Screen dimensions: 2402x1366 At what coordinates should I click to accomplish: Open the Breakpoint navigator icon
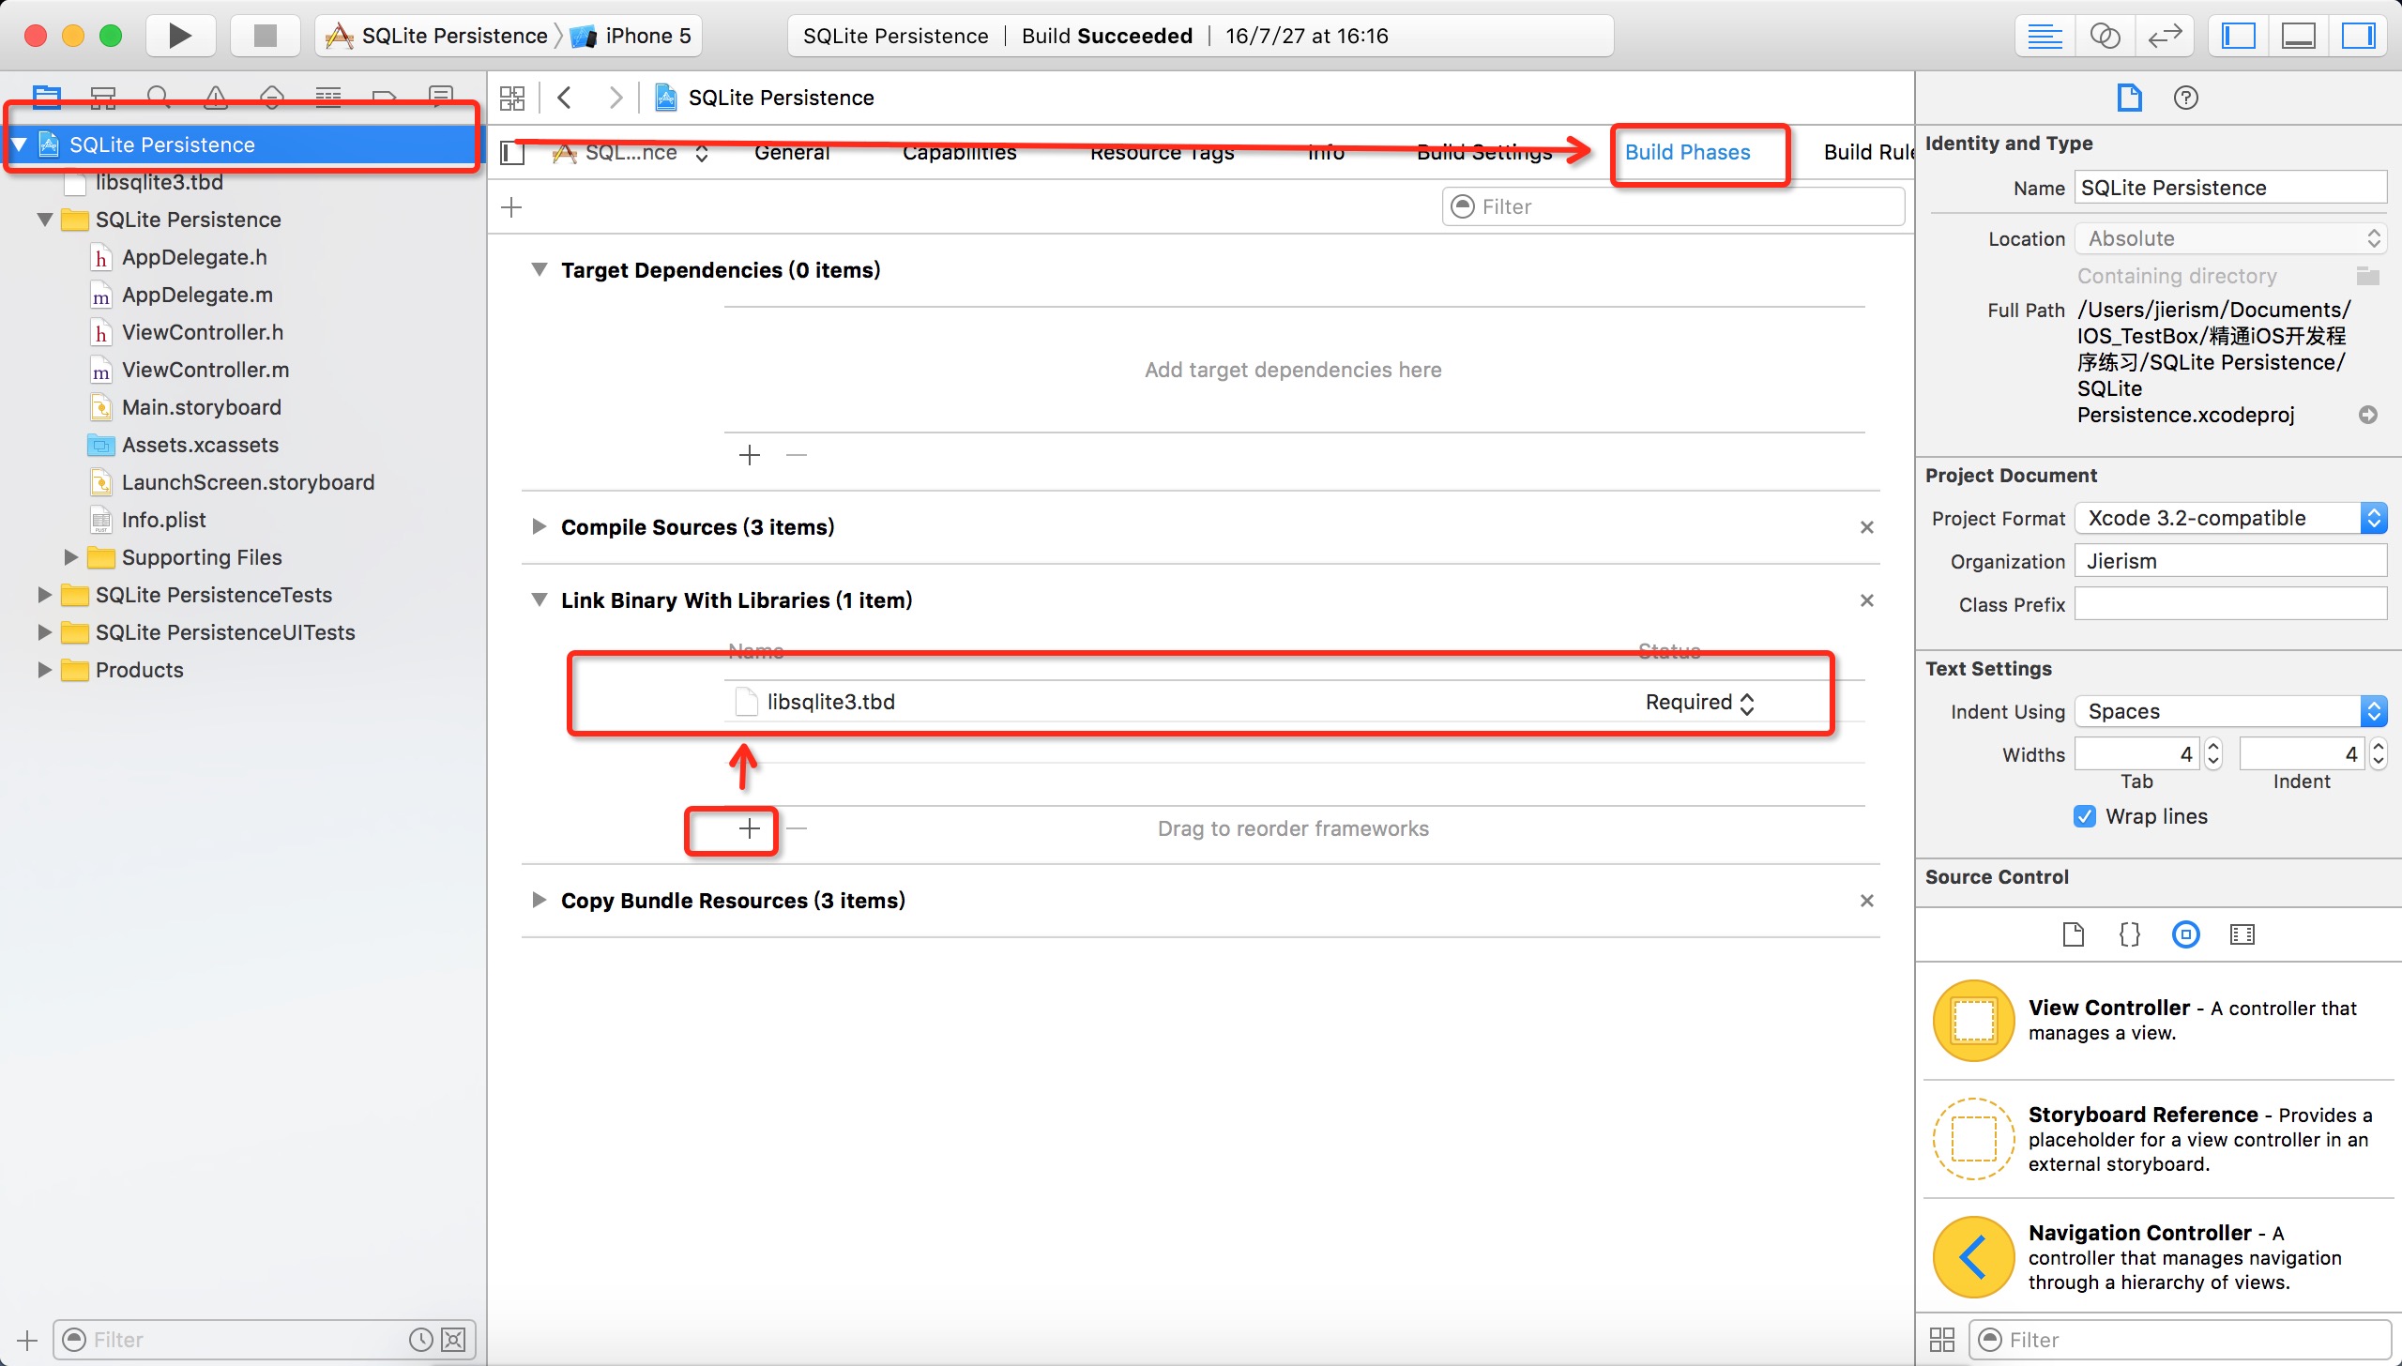(x=385, y=96)
